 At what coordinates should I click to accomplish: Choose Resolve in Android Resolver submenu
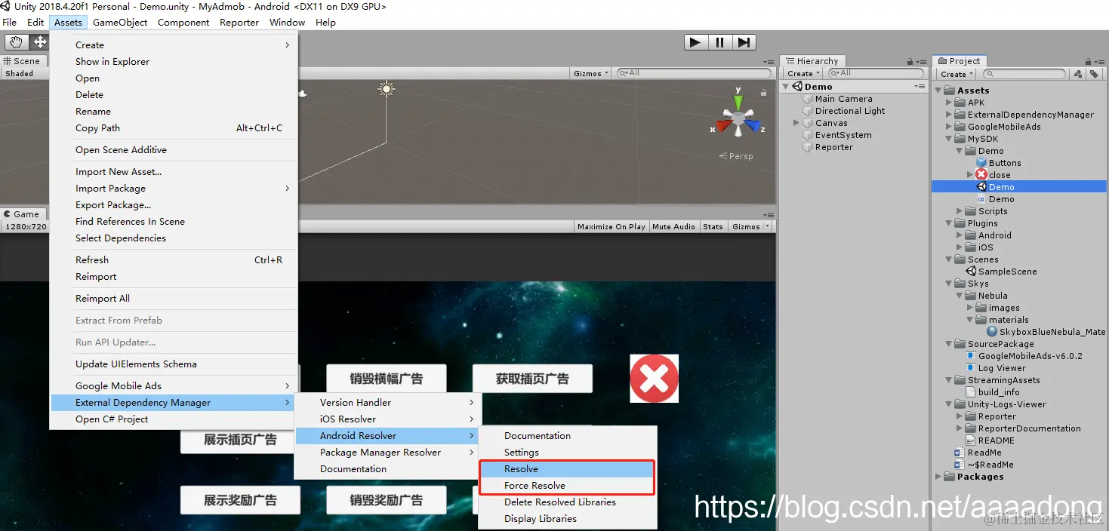568,469
